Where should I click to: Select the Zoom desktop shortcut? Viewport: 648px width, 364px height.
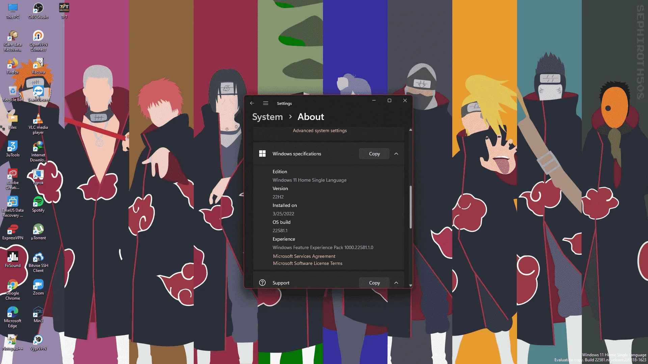(38, 287)
